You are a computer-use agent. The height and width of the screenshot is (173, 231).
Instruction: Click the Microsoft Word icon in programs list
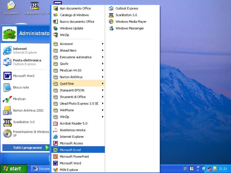pyautogui.click(x=55, y=163)
